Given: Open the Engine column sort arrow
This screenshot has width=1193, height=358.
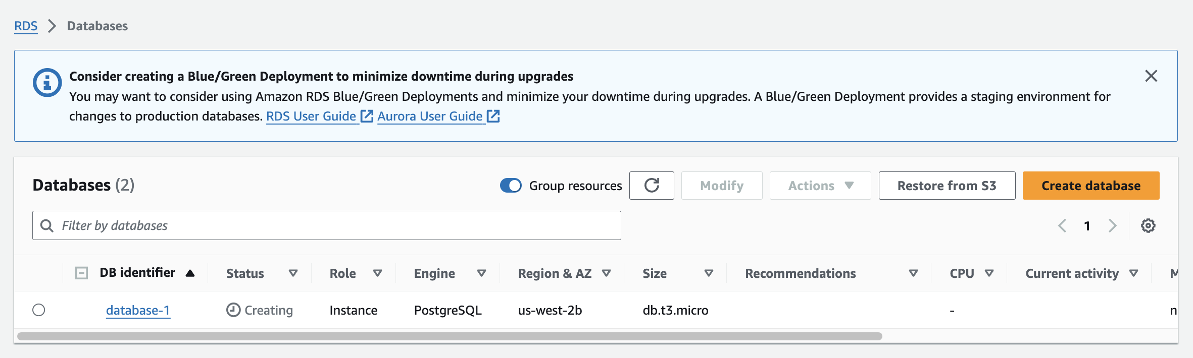Looking at the screenshot, I should (x=481, y=273).
